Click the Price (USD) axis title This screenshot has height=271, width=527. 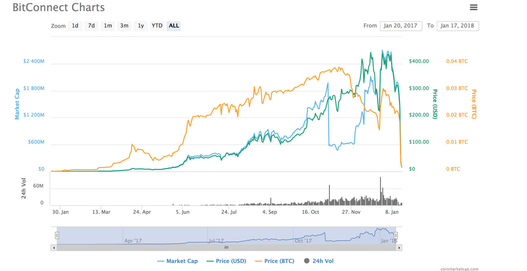click(435, 104)
